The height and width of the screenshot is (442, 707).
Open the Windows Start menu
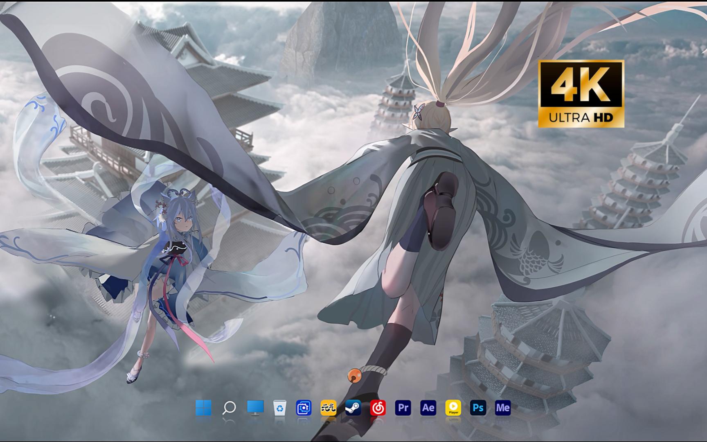point(203,408)
